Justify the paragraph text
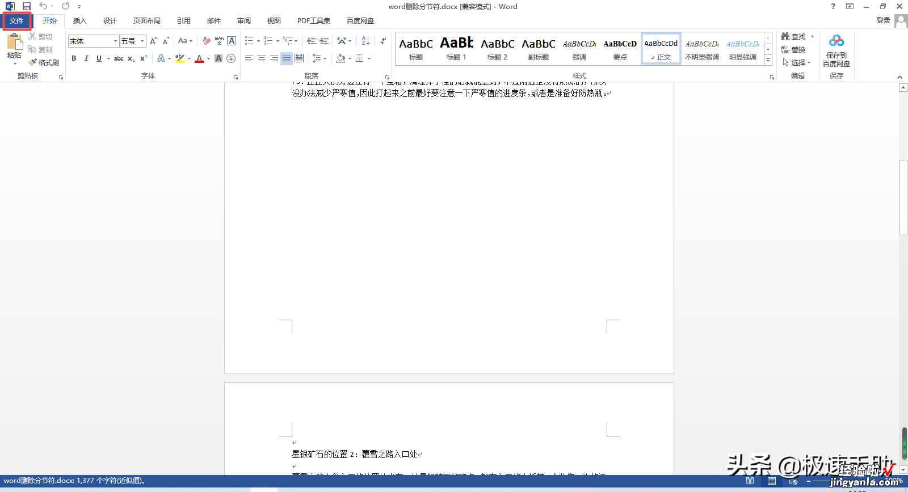This screenshot has width=908, height=492. point(287,58)
